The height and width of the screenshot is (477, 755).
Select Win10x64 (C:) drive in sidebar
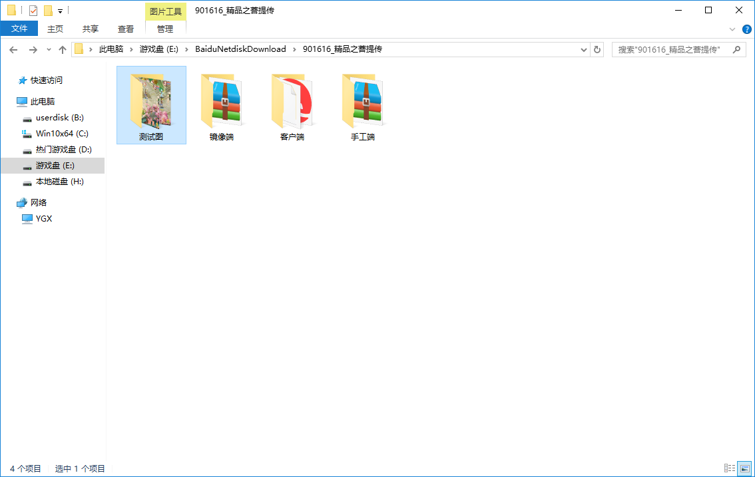(61, 133)
